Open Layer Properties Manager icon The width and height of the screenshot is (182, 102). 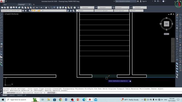[x=30, y=11]
